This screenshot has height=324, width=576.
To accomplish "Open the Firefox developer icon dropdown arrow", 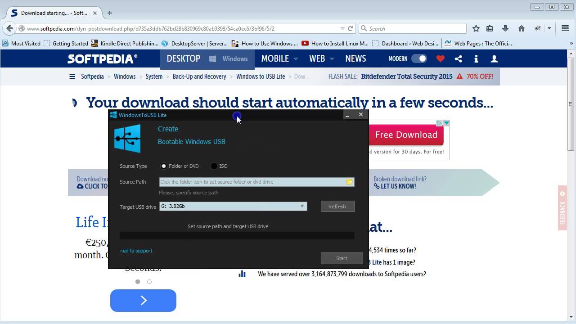I will (549, 28).
